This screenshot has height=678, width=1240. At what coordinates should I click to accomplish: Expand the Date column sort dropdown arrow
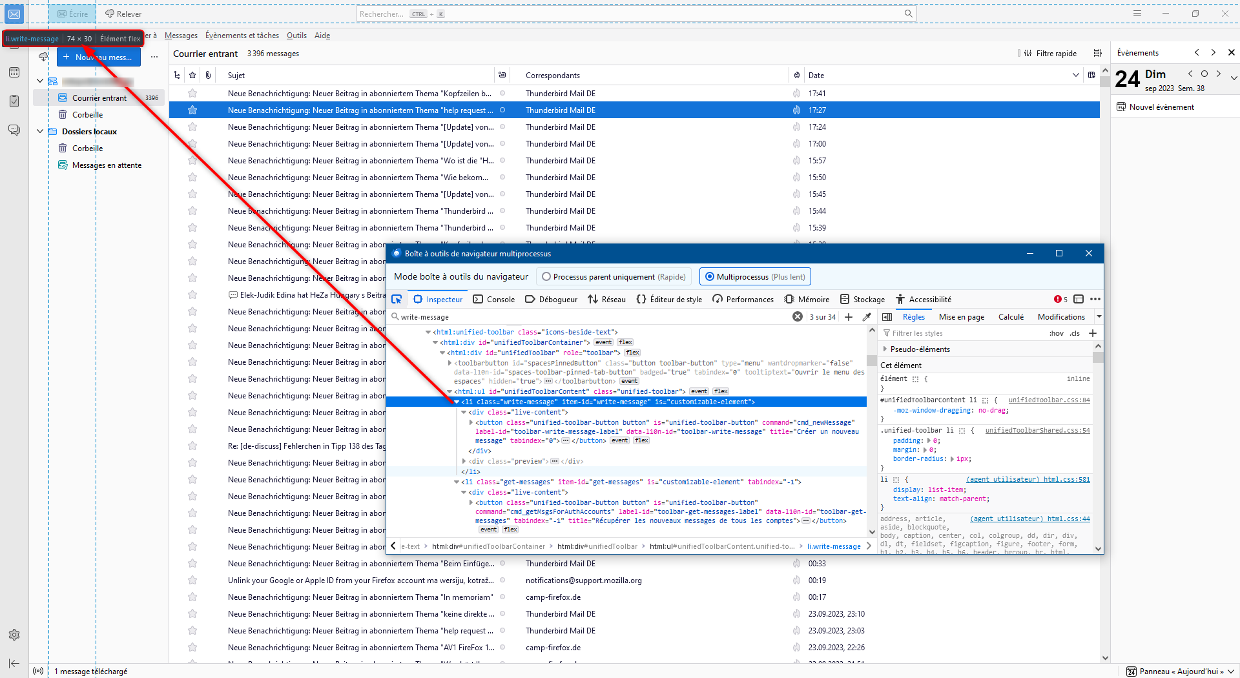tap(1075, 75)
